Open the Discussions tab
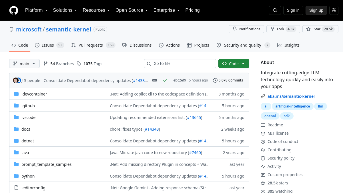The height and width of the screenshot is (193, 343). (x=137, y=45)
